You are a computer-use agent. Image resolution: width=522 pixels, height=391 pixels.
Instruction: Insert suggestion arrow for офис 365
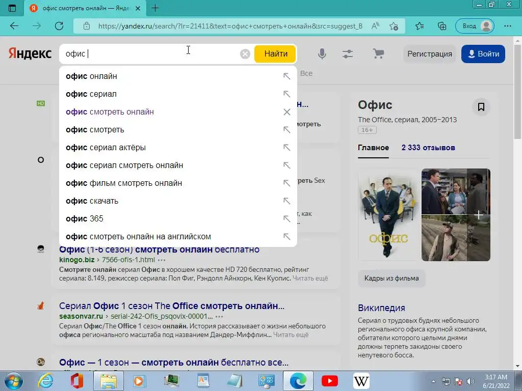click(x=286, y=219)
